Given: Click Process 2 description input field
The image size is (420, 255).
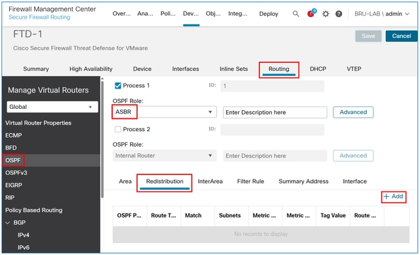Looking at the screenshot, I should pyautogui.click(x=275, y=156).
